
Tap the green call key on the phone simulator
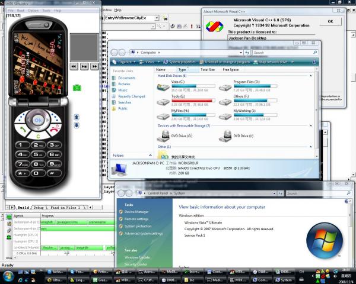[23, 130]
